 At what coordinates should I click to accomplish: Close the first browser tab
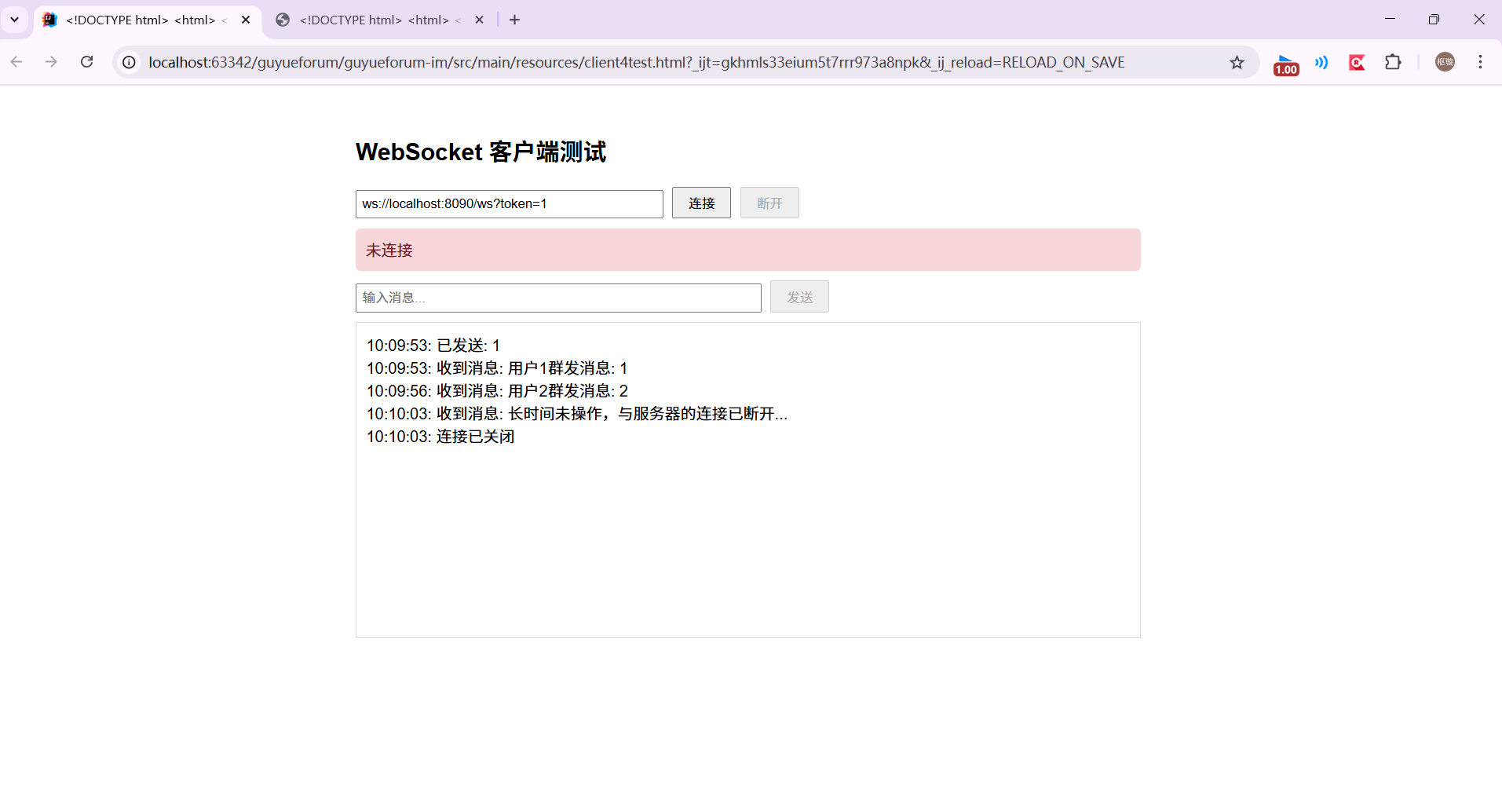(x=246, y=20)
